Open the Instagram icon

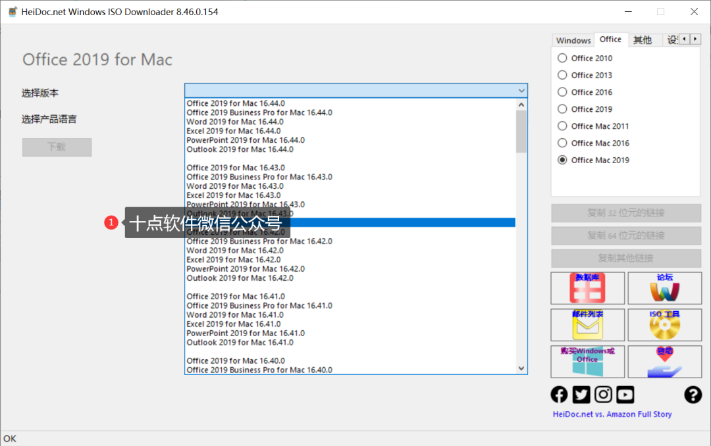click(603, 395)
